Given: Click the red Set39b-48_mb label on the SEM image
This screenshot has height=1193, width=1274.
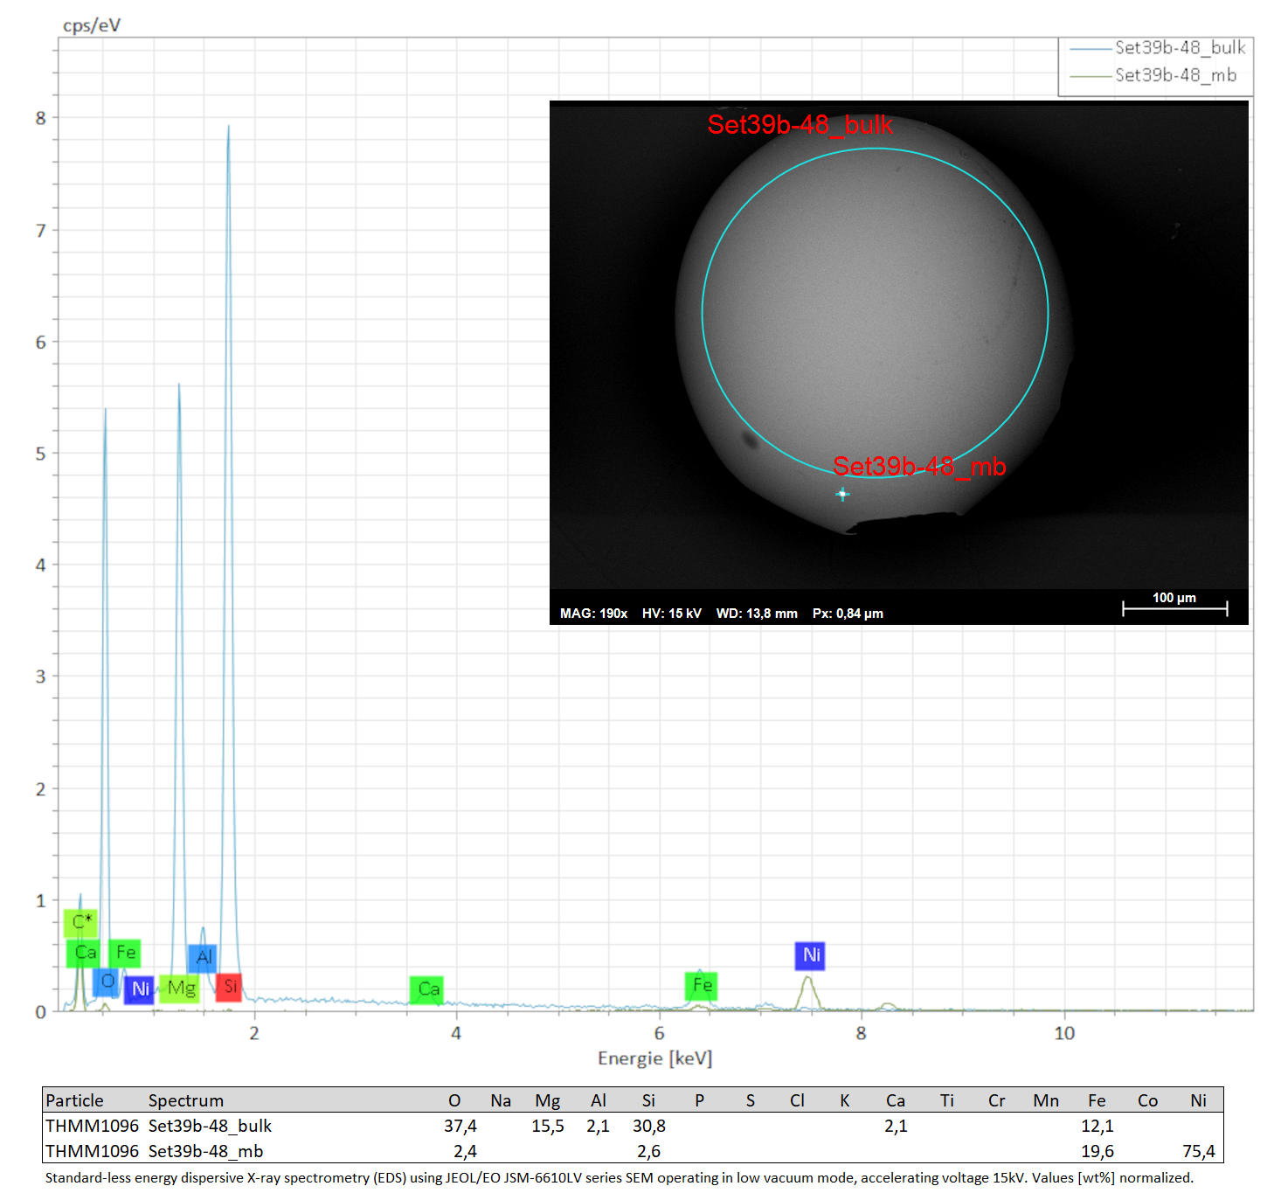Looking at the screenshot, I should 919,467.
